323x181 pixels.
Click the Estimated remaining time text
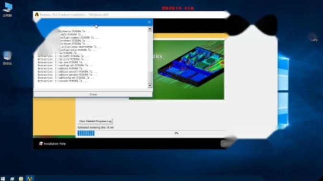tap(95, 128)
